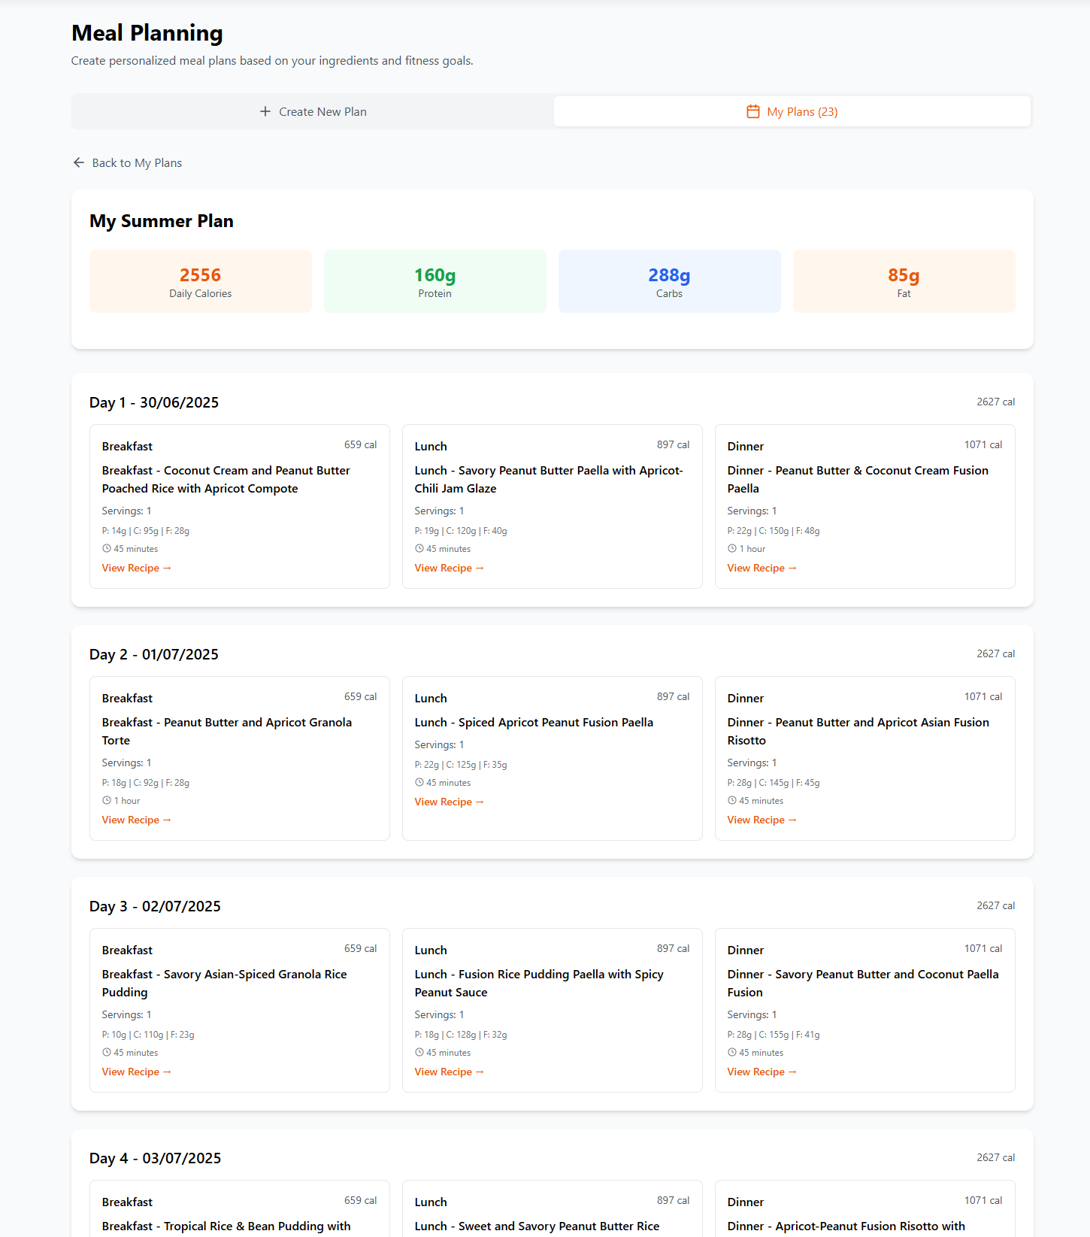
Task: View Recipe for Coconut Cream Poached Rice breakfast
Action: (137, 568)
